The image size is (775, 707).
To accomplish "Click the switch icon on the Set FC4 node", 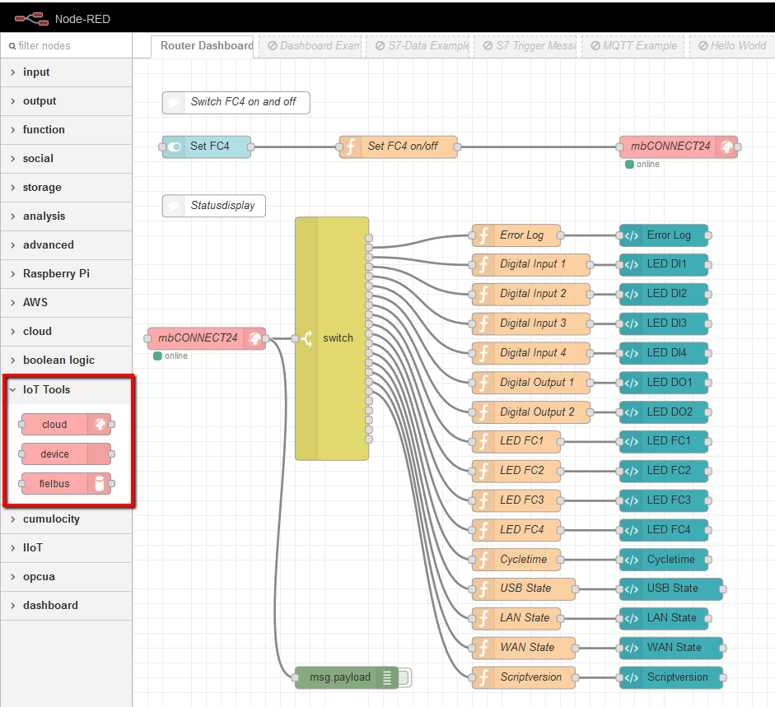I will [x=174, y=147].
